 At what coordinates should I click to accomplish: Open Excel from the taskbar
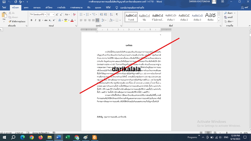(67, 137)
